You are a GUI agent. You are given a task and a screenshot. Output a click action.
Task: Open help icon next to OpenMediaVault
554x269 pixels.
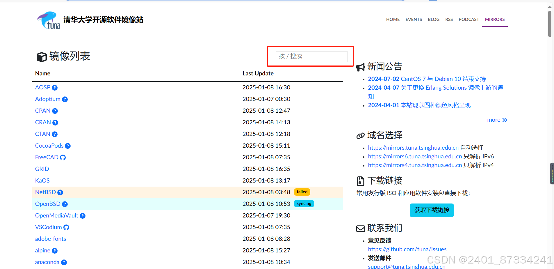pos(83,216)
